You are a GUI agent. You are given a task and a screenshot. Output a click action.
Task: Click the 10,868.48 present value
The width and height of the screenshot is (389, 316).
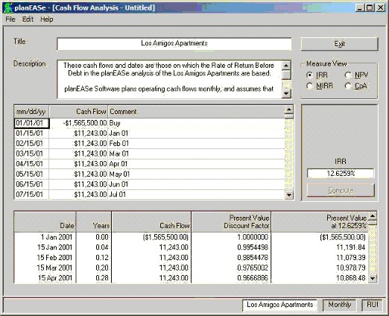[x=351, y=278]
